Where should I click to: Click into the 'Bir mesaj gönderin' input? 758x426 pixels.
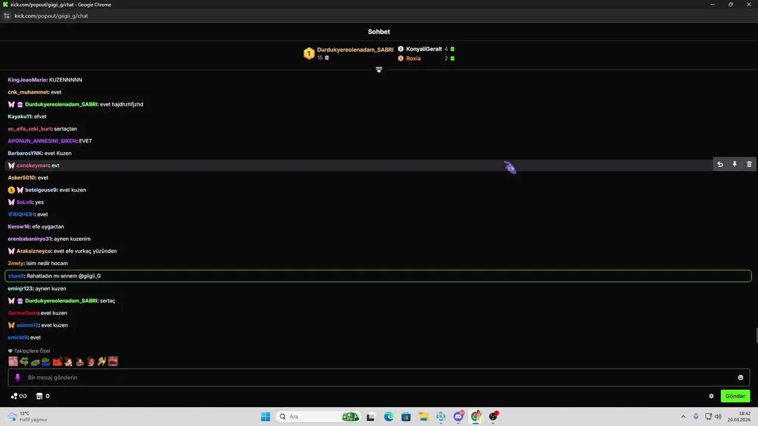pos(379,377)
